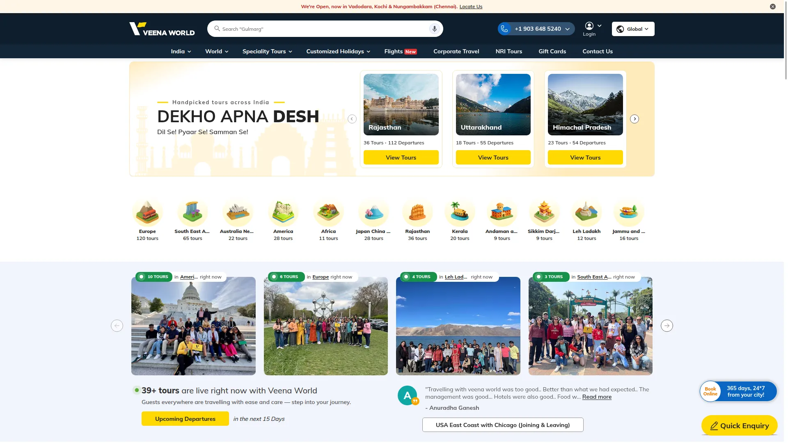Open the Europe Atomium group photo
This screenshot has height=443, width=788.
(326, 326)
